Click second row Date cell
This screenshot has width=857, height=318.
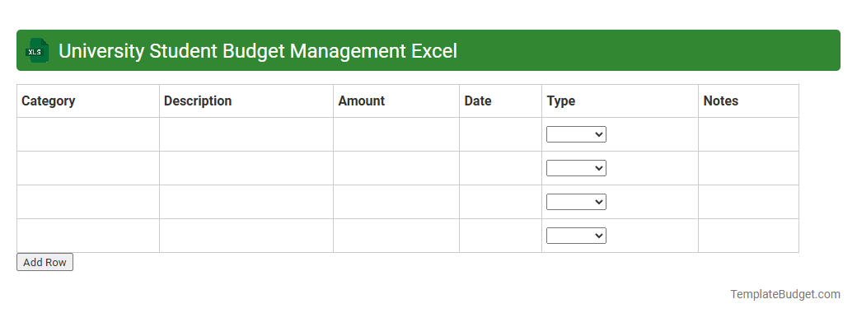click(x=501, y=168)
